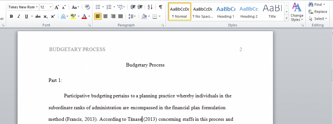This screenshot has height=124, width=333.
Task: Click the Borders icon
Action: (x=155, y=16)
